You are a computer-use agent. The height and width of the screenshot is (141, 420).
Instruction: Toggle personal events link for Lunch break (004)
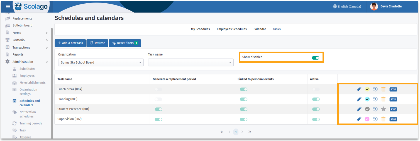pos(244,89)
